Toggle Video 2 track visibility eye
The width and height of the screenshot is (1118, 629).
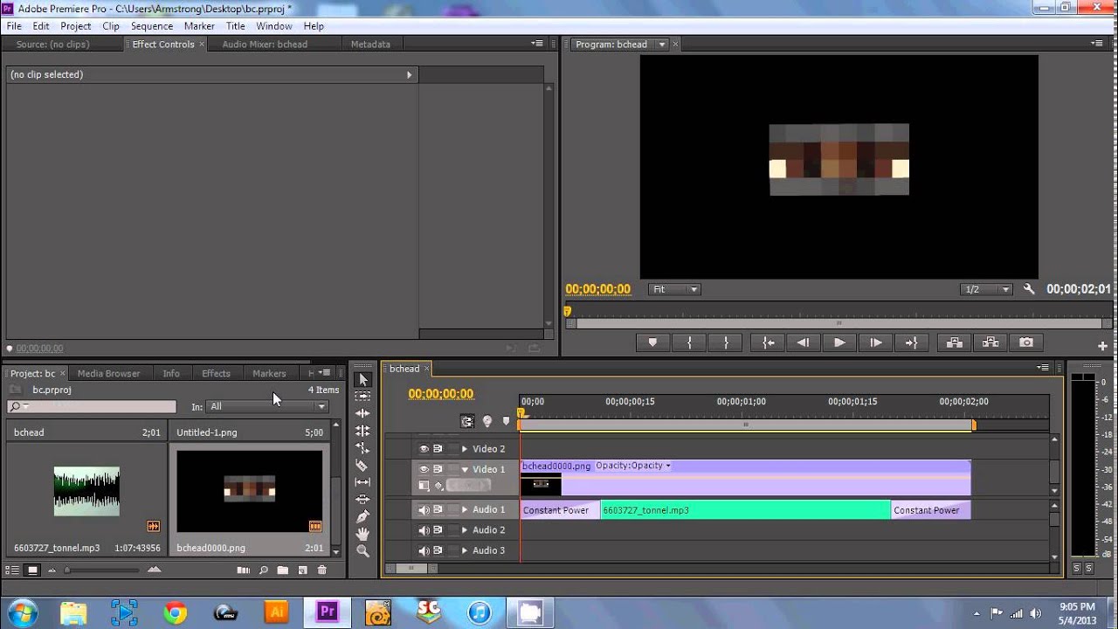click(x=424, y=449)
